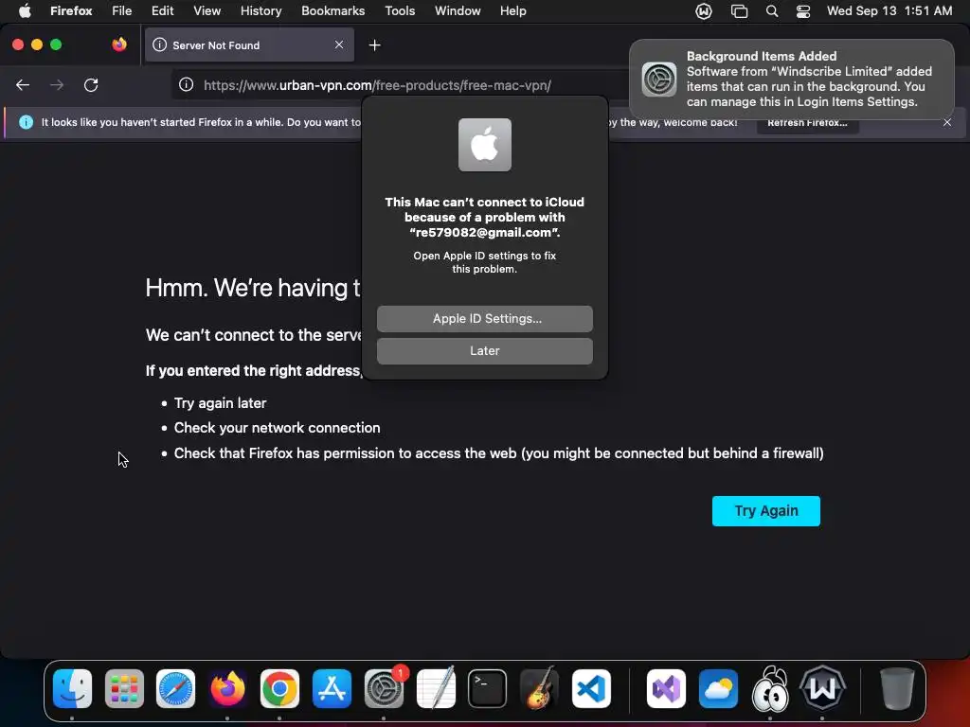Open Finder from the Dock
This screenshot has width=970, height=727.
72,688
